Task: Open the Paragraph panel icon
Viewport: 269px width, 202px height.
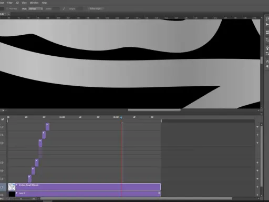Action: [x=267, y=66]
